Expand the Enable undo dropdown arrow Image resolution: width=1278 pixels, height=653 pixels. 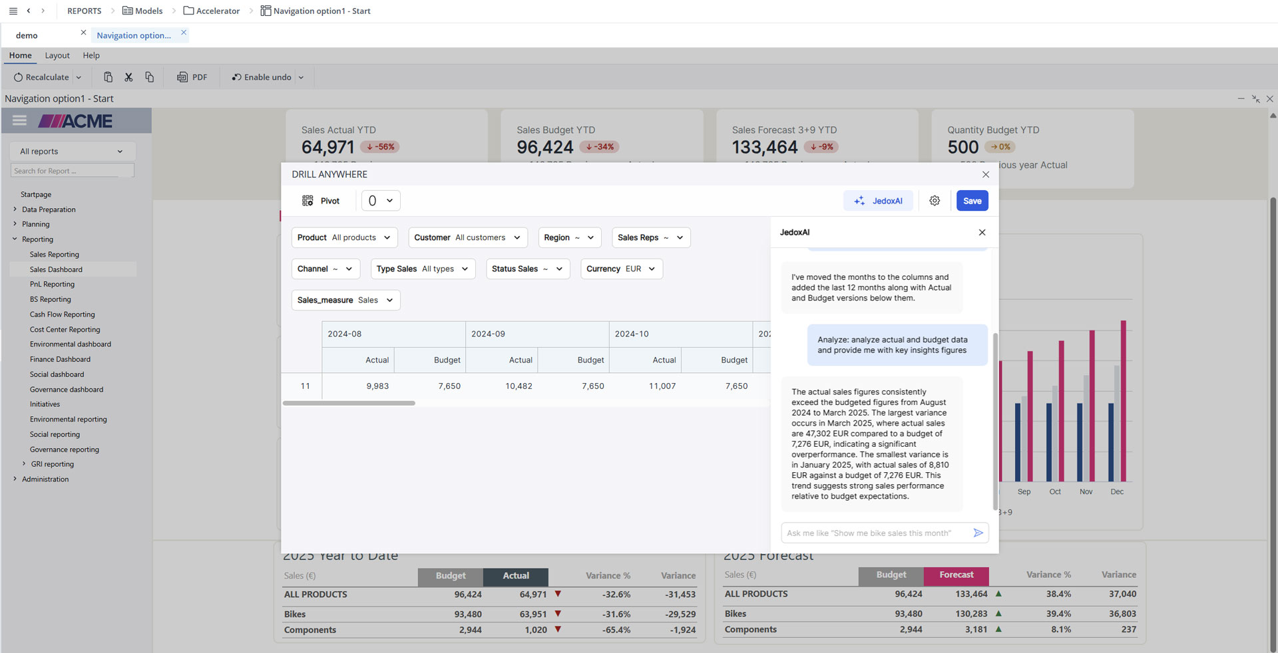click(301, 77)
